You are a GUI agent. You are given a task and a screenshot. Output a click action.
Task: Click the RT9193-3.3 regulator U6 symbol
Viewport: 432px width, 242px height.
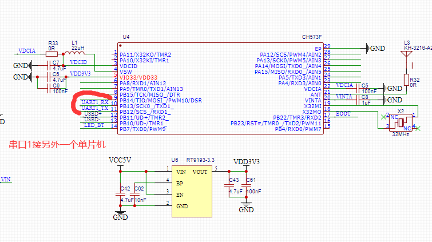[x=192, y=191]
